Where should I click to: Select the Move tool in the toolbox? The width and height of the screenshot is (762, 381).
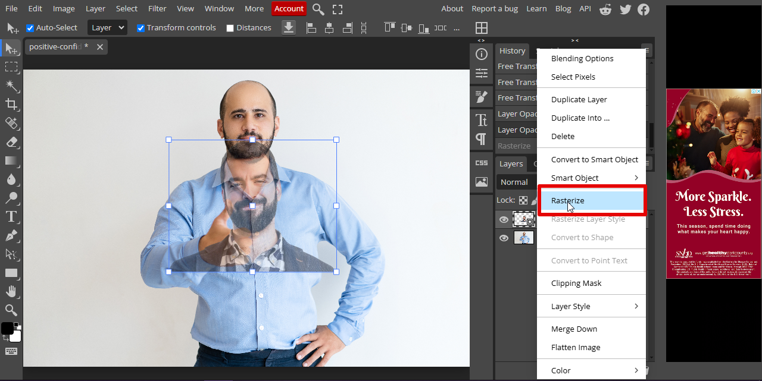coord(11,49)
